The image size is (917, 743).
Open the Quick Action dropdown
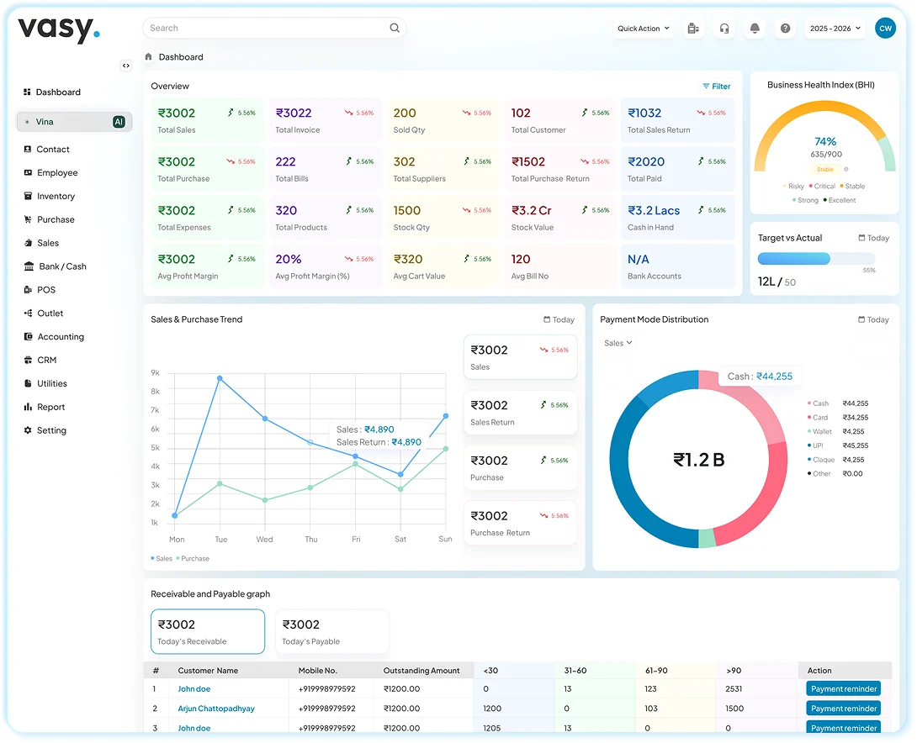[644, 28]
